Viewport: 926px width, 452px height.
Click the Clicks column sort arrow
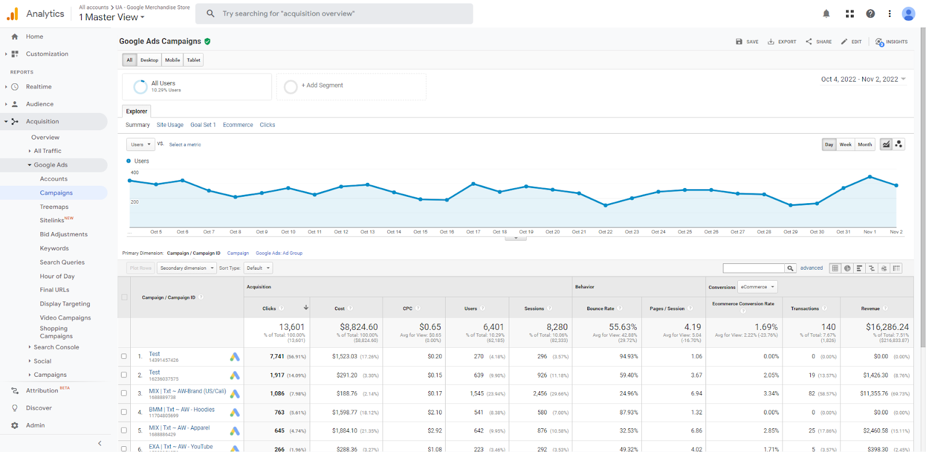pyautogui.click(x=306, y=307)
